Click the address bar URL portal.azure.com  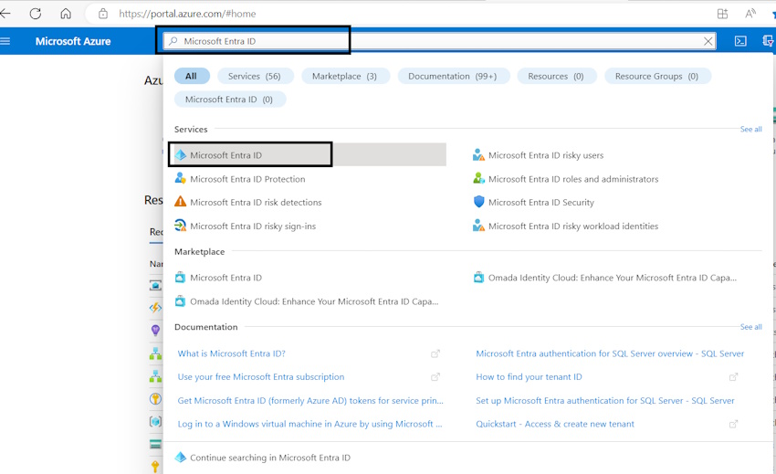187,14
